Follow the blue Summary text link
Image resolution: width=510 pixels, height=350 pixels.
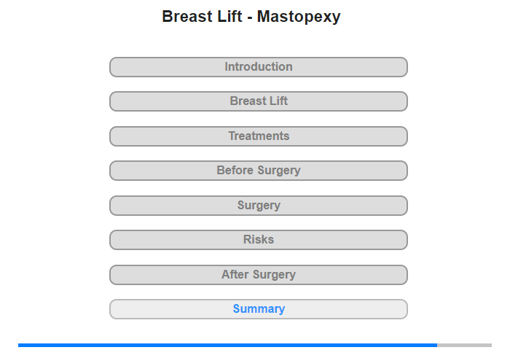click(x=259, y=309)
